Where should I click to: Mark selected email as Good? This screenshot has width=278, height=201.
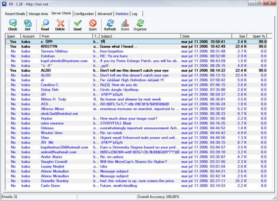coord(78,25)
